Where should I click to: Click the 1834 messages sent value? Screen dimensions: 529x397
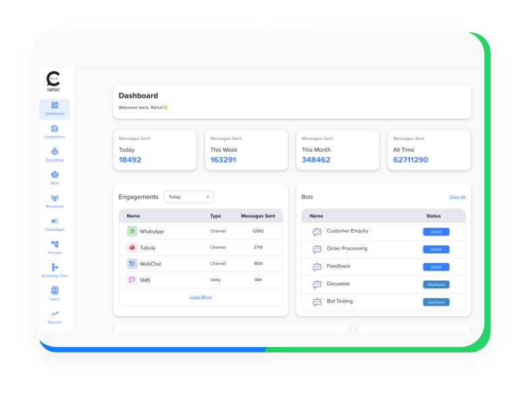point(258,263)
